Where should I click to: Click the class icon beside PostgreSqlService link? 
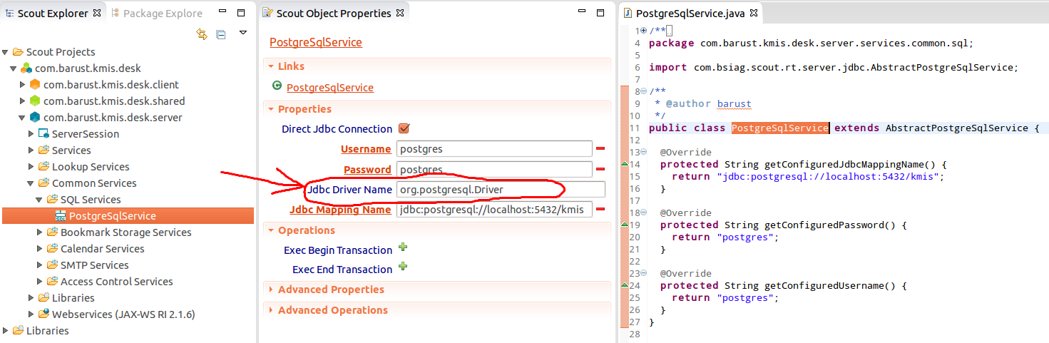pos(277,86)
